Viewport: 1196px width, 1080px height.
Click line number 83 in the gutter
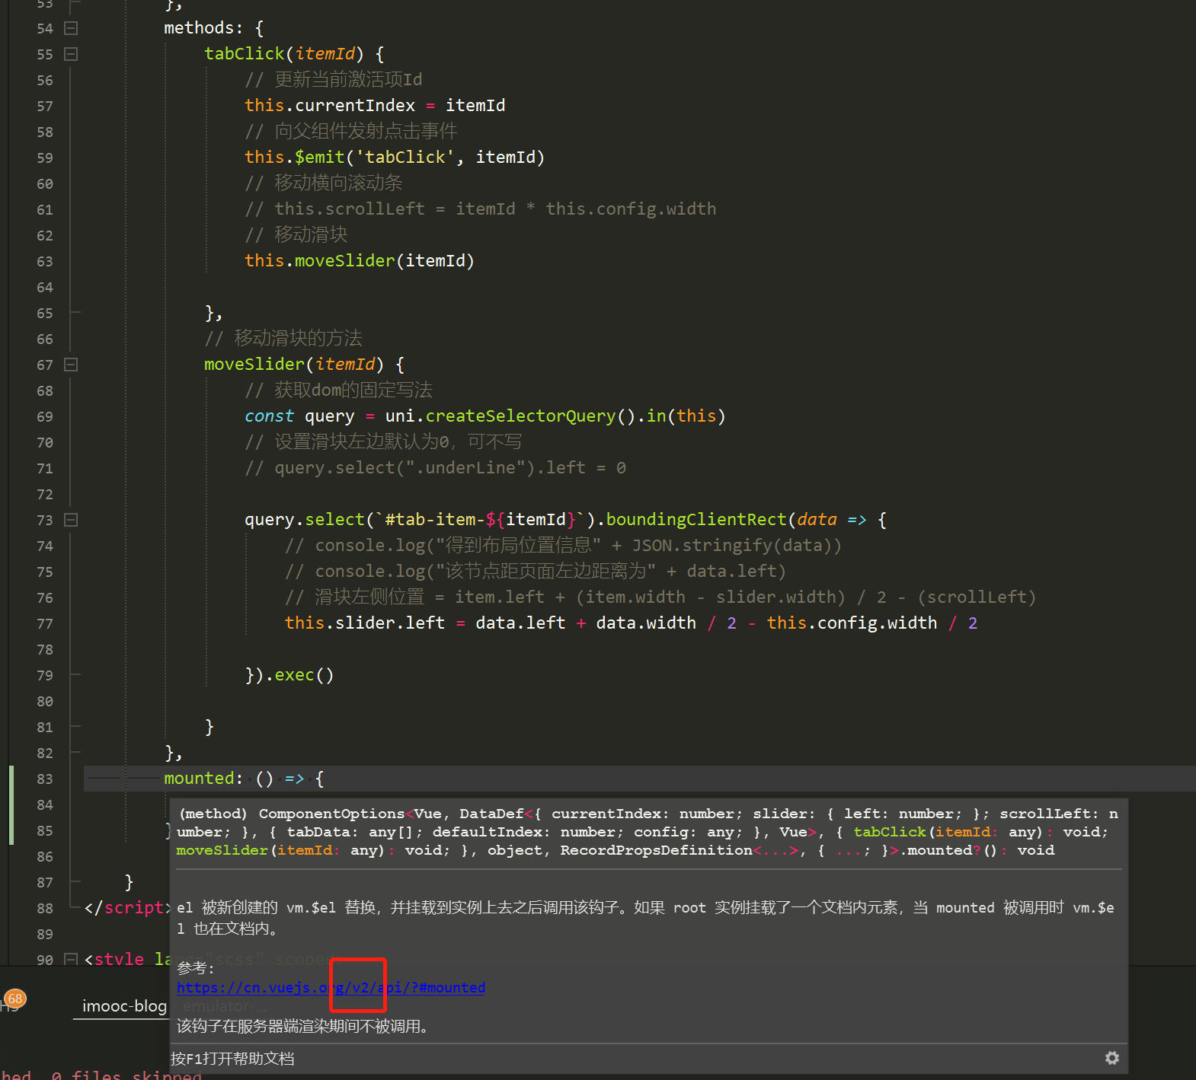coord(45,779)
